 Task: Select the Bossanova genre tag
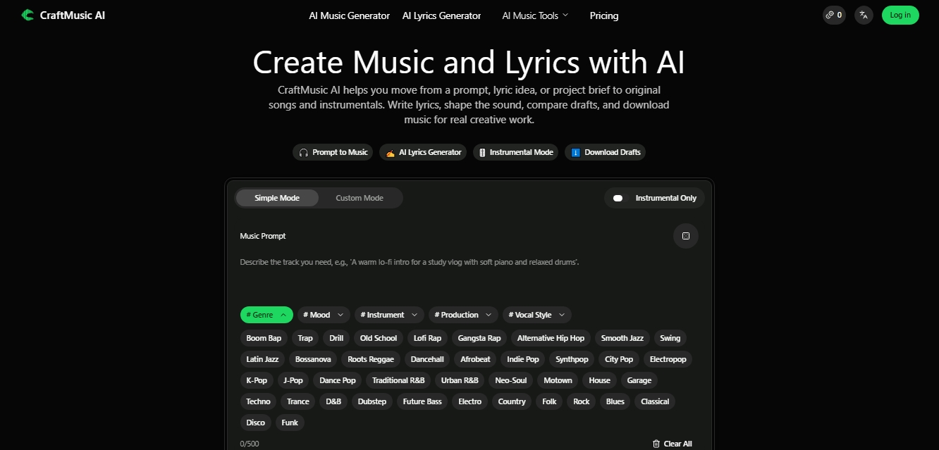click(313, 359)
